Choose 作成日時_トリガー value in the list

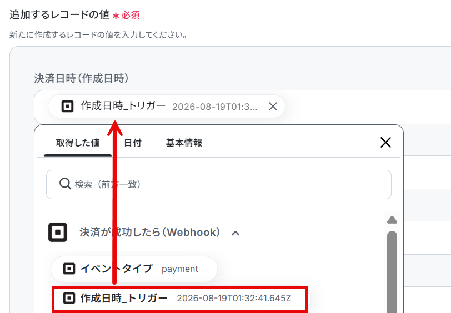click(180, 299)
